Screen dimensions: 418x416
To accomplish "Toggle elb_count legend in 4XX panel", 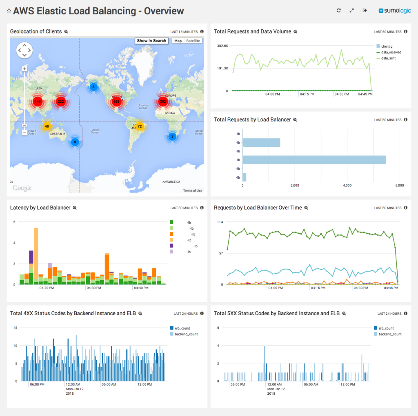I will (180, 328).
